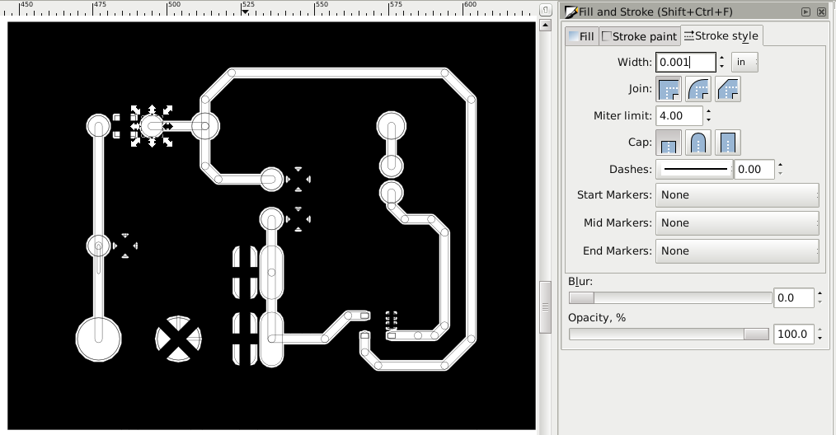Select the bevel join icon
Screen dimensions: 836x435
[728, 89]
